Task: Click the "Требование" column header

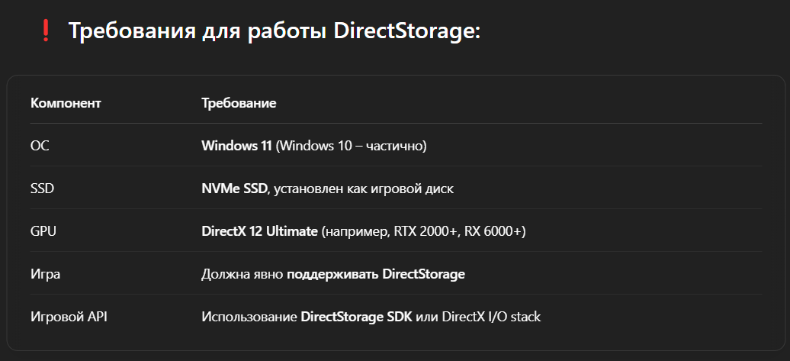Action: (239, 103)
